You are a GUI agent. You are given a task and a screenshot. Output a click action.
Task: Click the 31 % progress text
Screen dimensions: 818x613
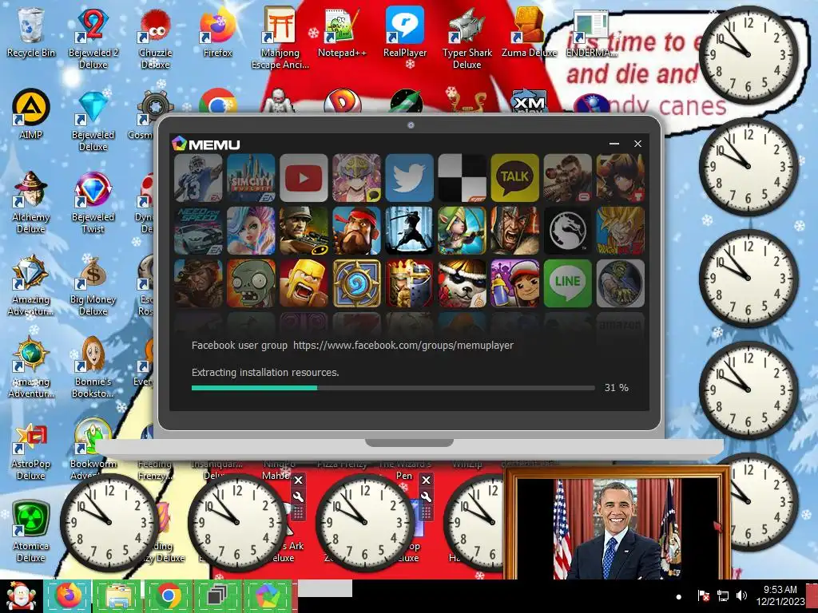616,387
